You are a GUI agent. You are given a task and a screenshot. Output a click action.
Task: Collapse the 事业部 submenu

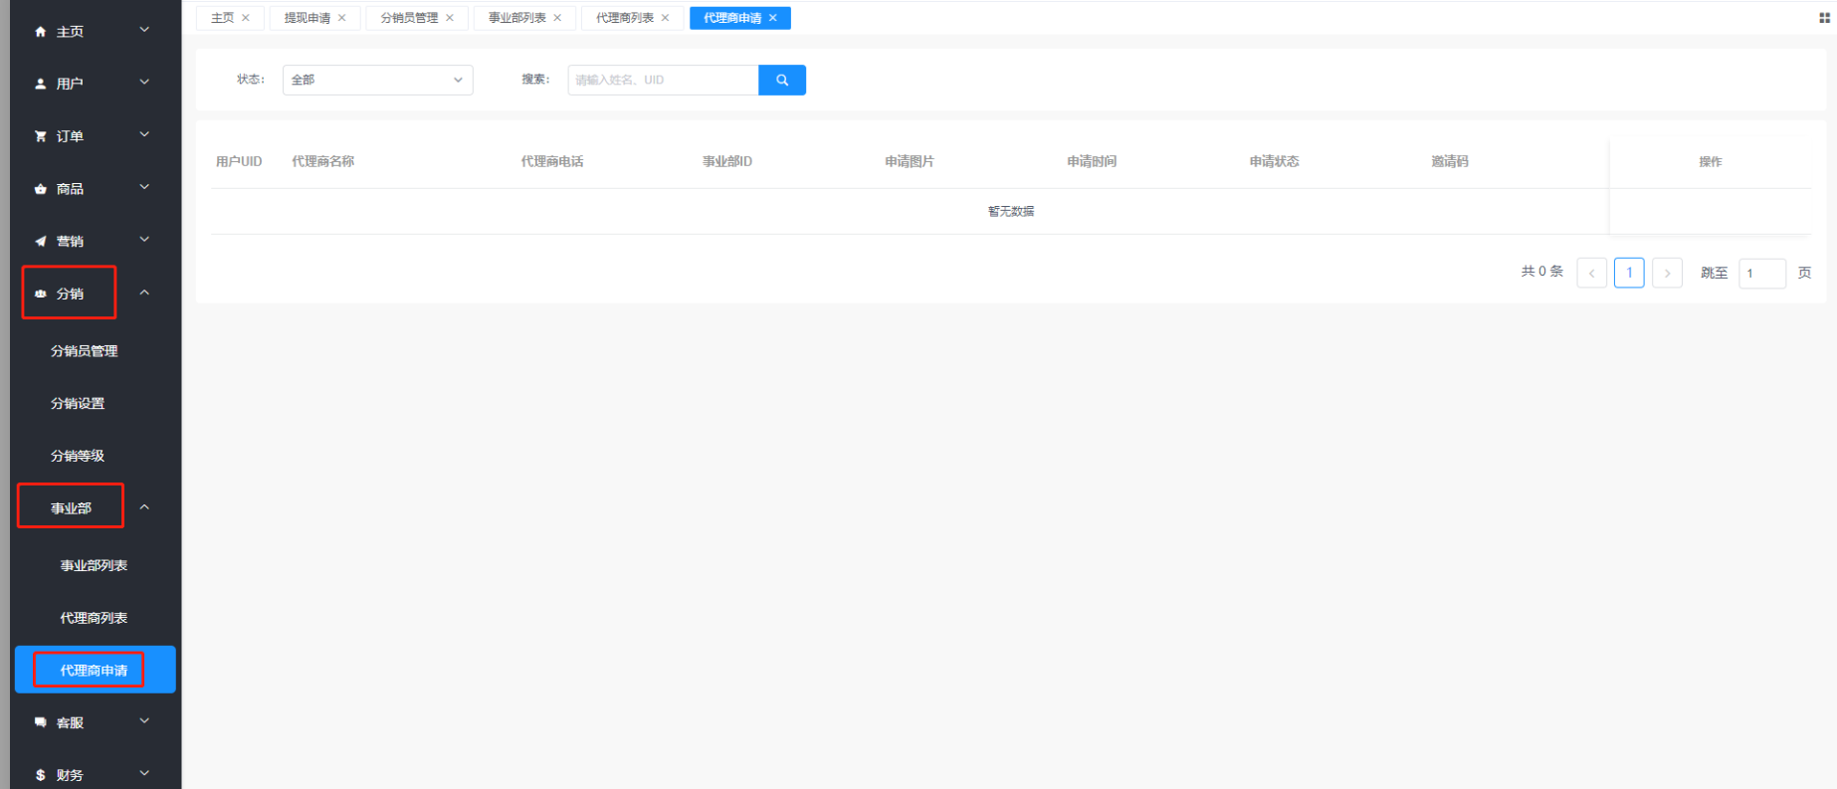[144, 507]
